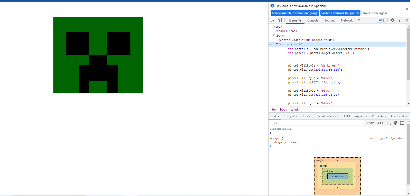Open the DevTools three-dot customize menu
Screen dimensions: 410x196
399,20
